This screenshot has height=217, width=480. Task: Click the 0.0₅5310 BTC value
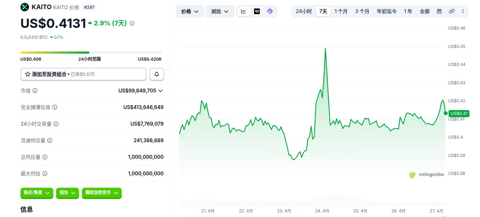[34, 37]
